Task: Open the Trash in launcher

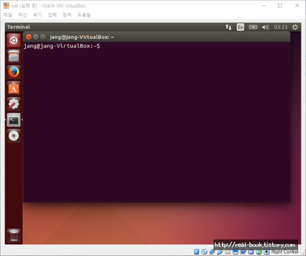Action: (14, 235)
